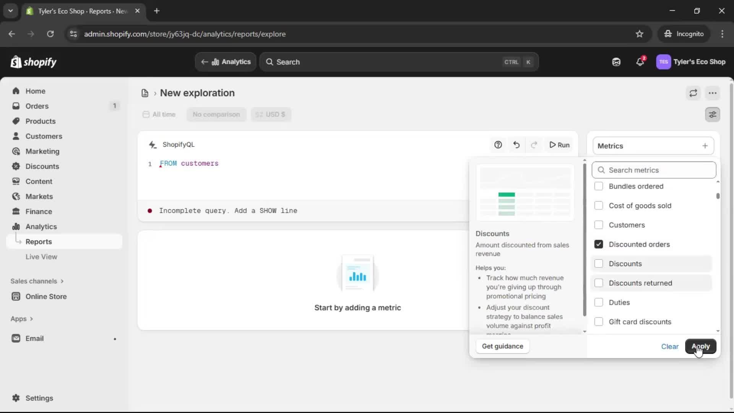Image resolution: width=734 pixels, height=413 pixels.
Task: Undo the last ShopifyQL edit
Action: pyautogui.click(x=516, y=145)
